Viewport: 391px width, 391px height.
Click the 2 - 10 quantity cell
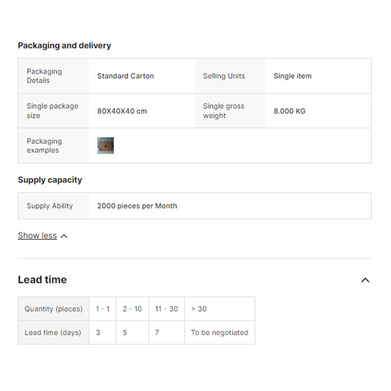[132, 309]
